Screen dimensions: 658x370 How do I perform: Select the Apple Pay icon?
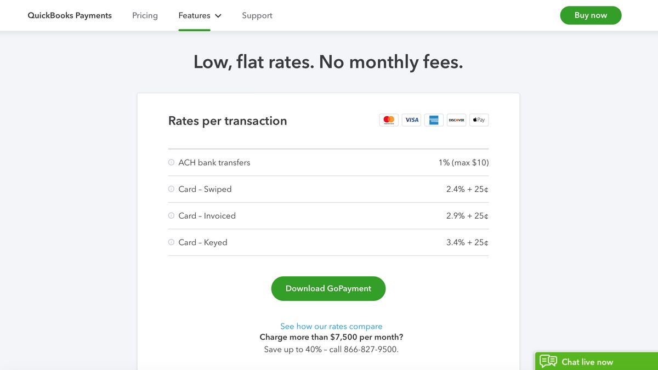[x=479, y=119]
